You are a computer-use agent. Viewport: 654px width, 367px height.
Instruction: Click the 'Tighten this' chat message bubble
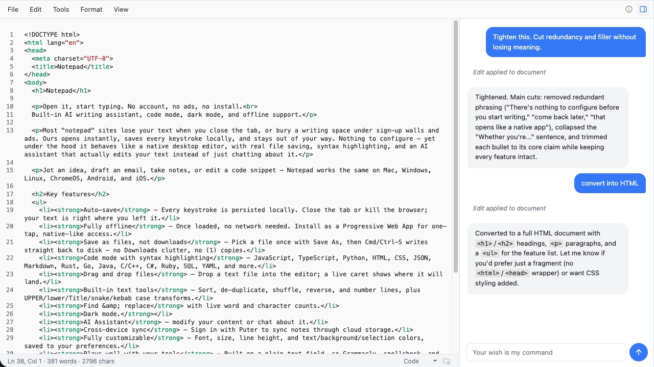coord(566,42)
